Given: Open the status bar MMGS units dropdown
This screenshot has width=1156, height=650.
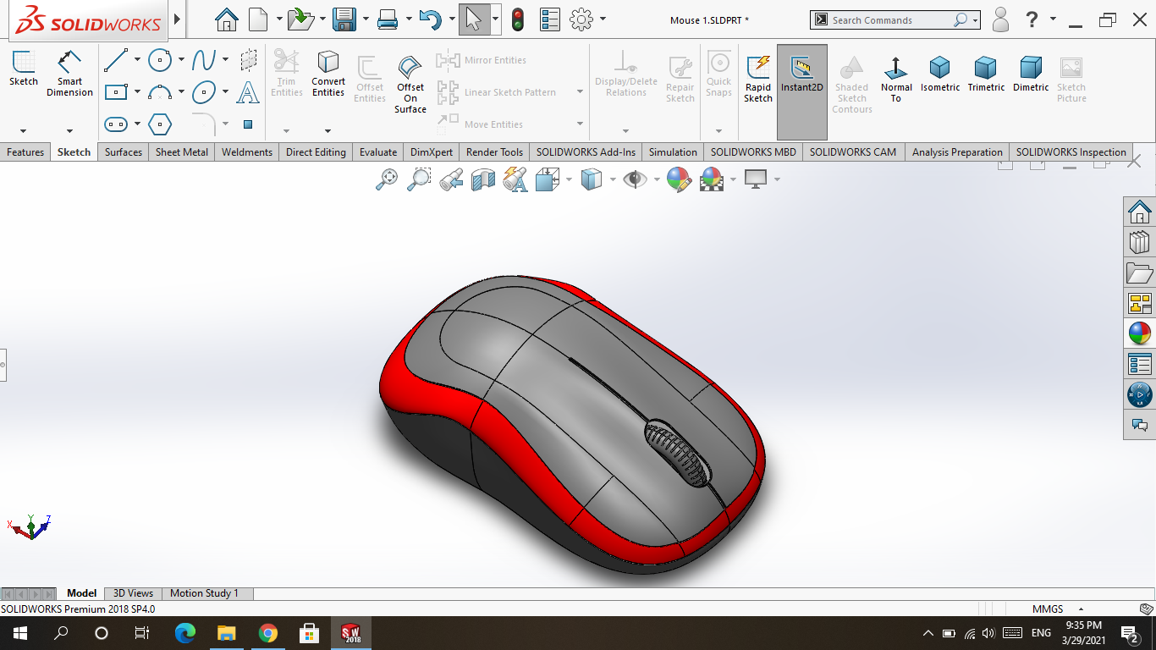Looking at the screenshot, I should 1081,609.
